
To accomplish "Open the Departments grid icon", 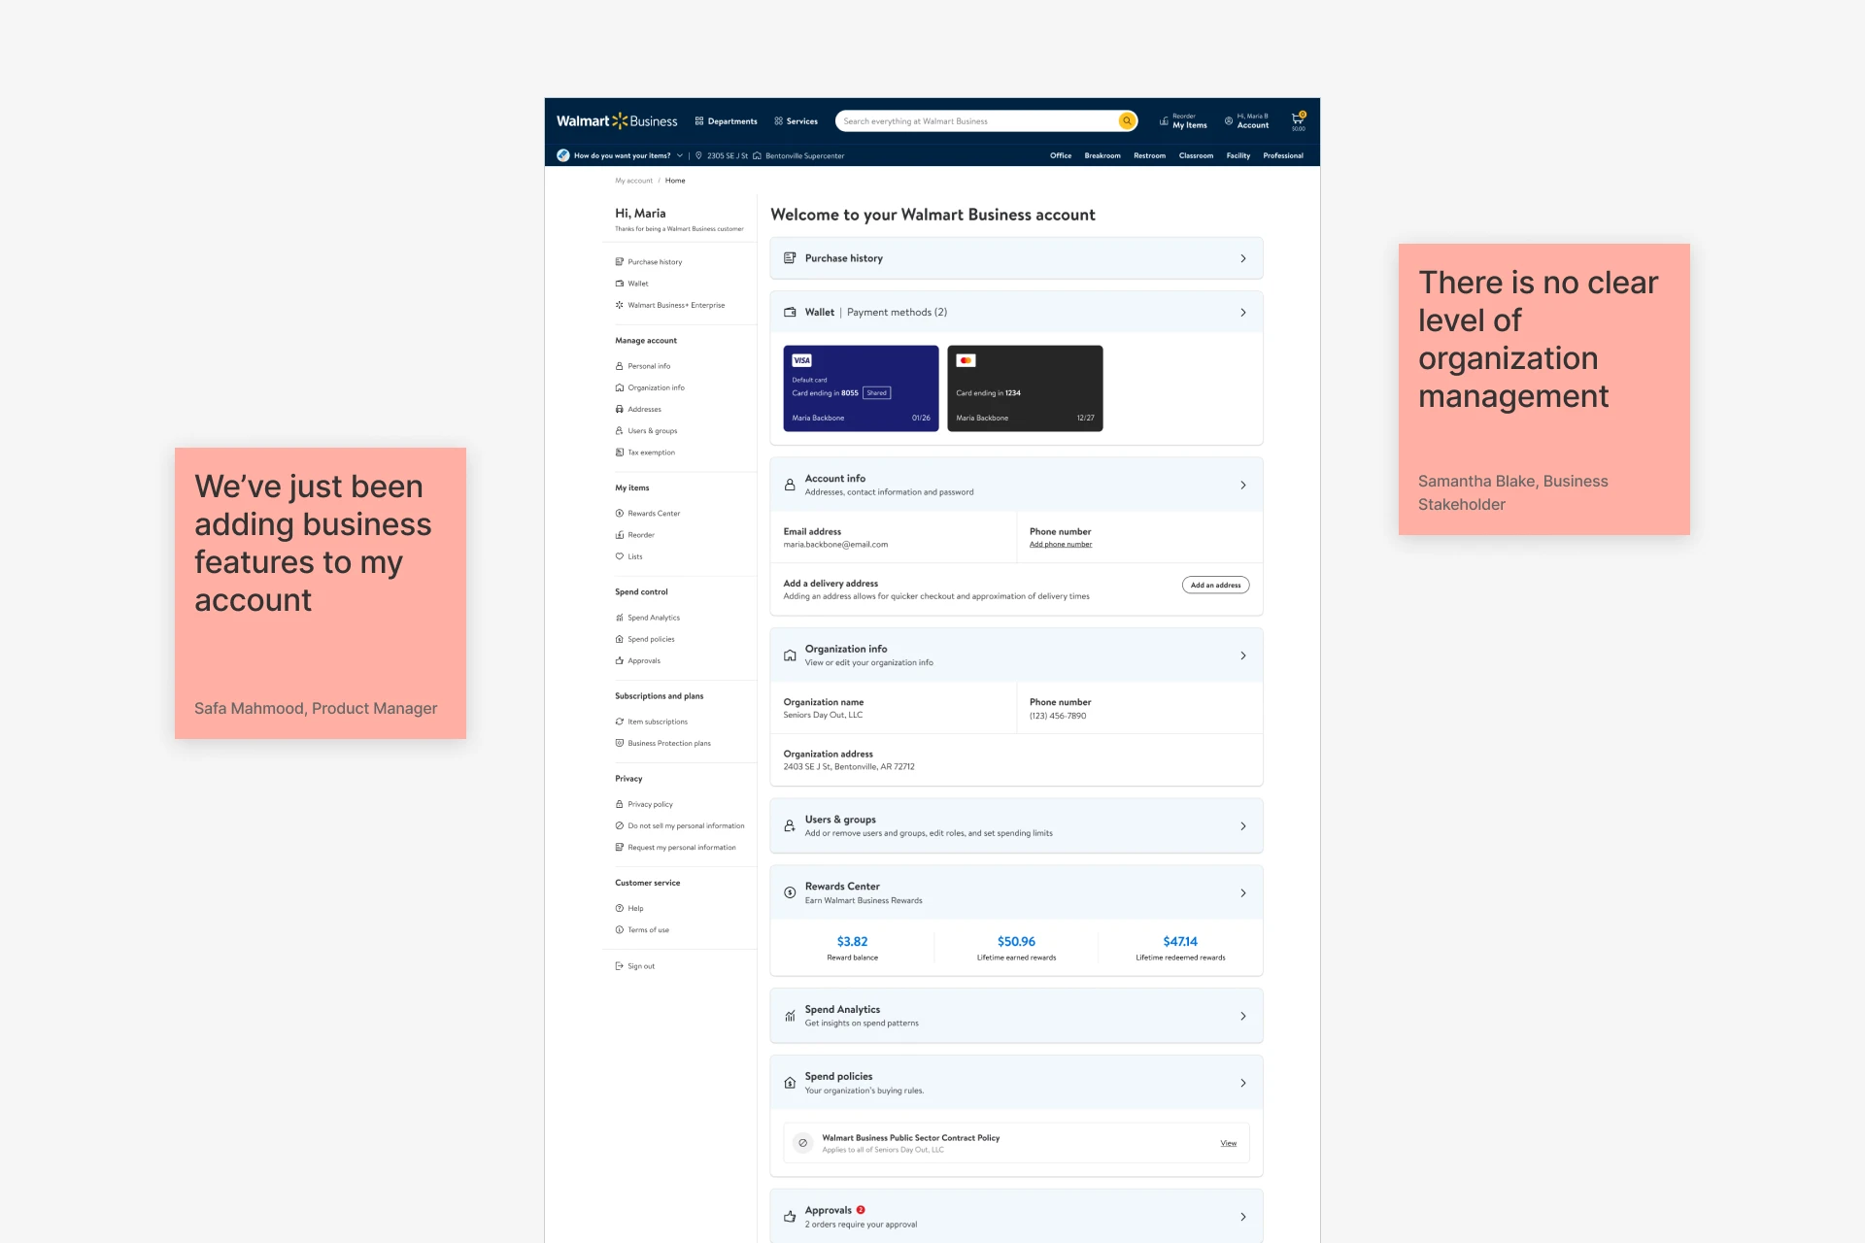I will pyautogui.click(x=700, y=120).
